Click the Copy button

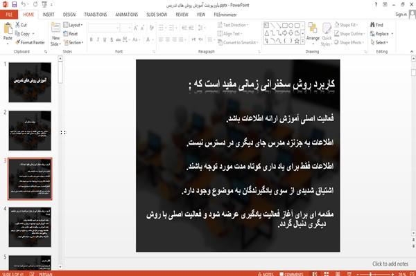(x=23, y=34)
